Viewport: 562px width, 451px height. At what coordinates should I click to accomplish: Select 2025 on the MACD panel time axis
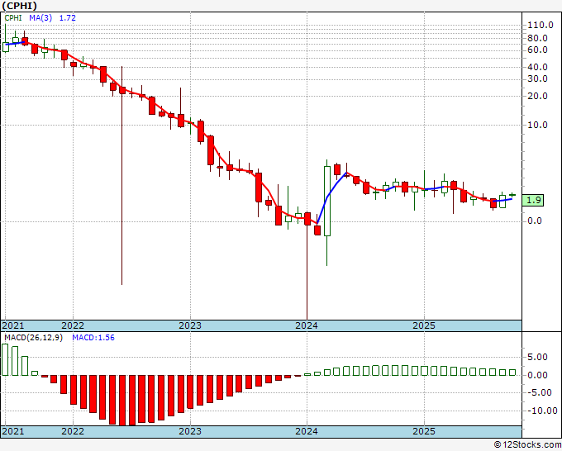pos(424,431)
